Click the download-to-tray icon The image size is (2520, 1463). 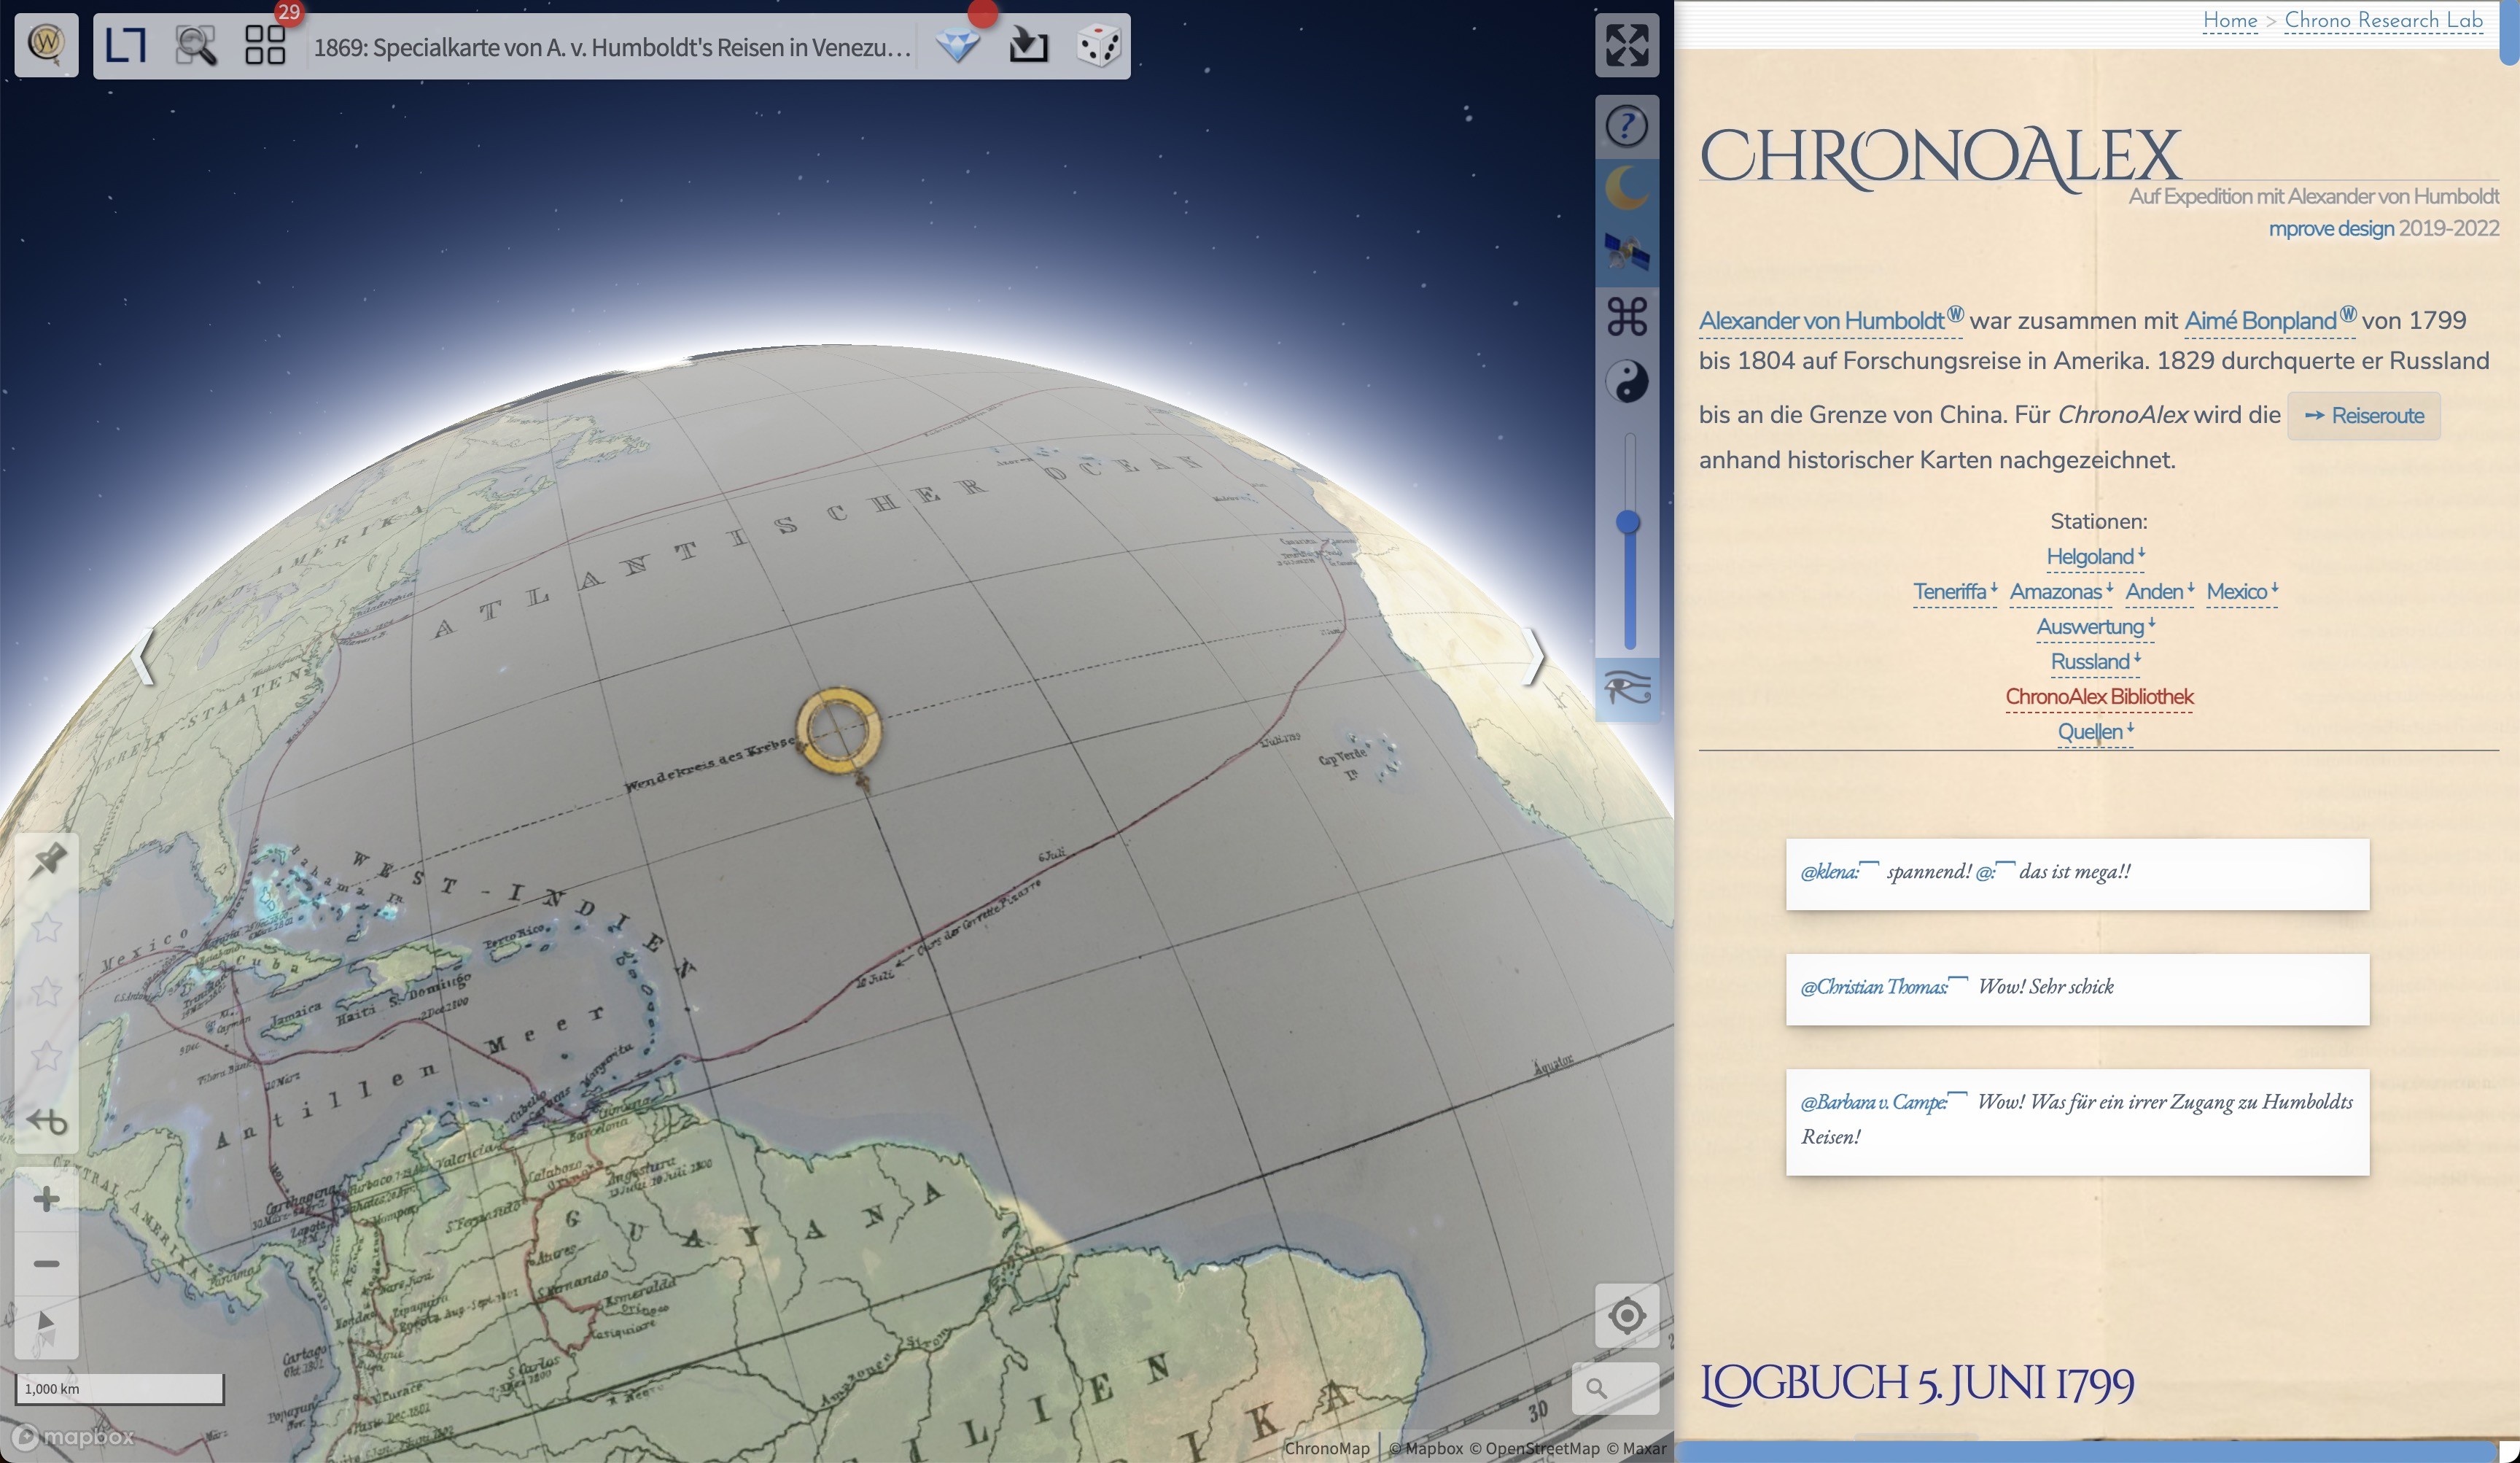(1028, 45)
